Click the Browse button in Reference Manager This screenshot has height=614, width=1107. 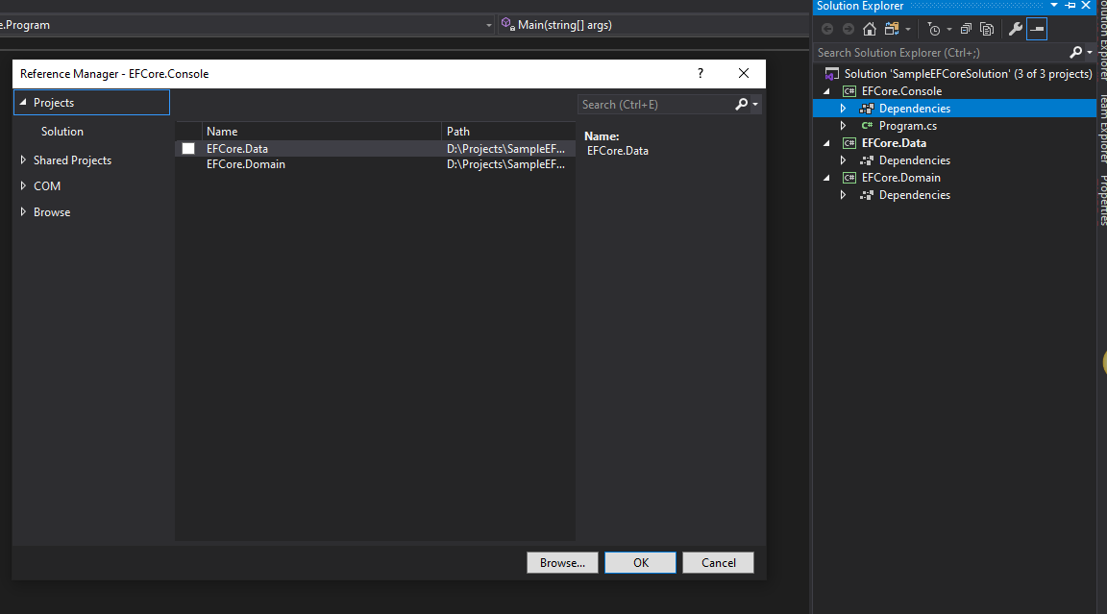562,562
